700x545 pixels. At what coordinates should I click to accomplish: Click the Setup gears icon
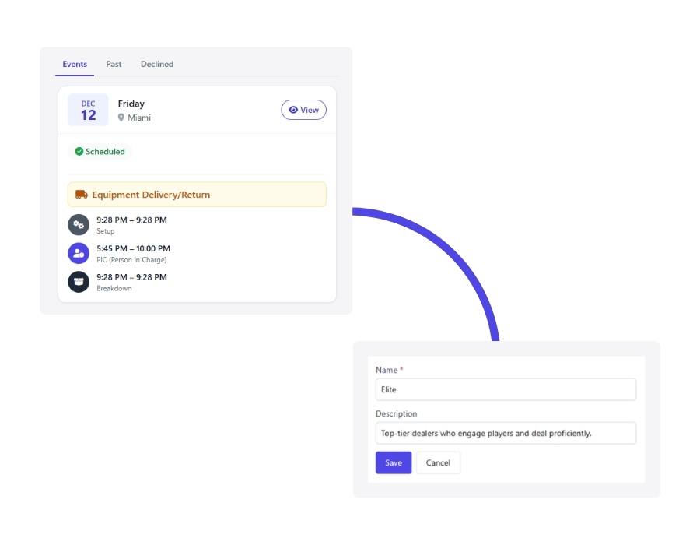tap(79, 225)
